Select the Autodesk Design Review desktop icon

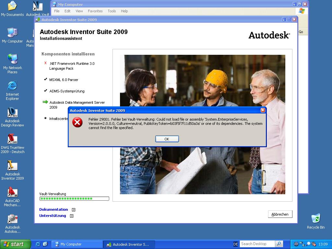[x=12, y=117]
